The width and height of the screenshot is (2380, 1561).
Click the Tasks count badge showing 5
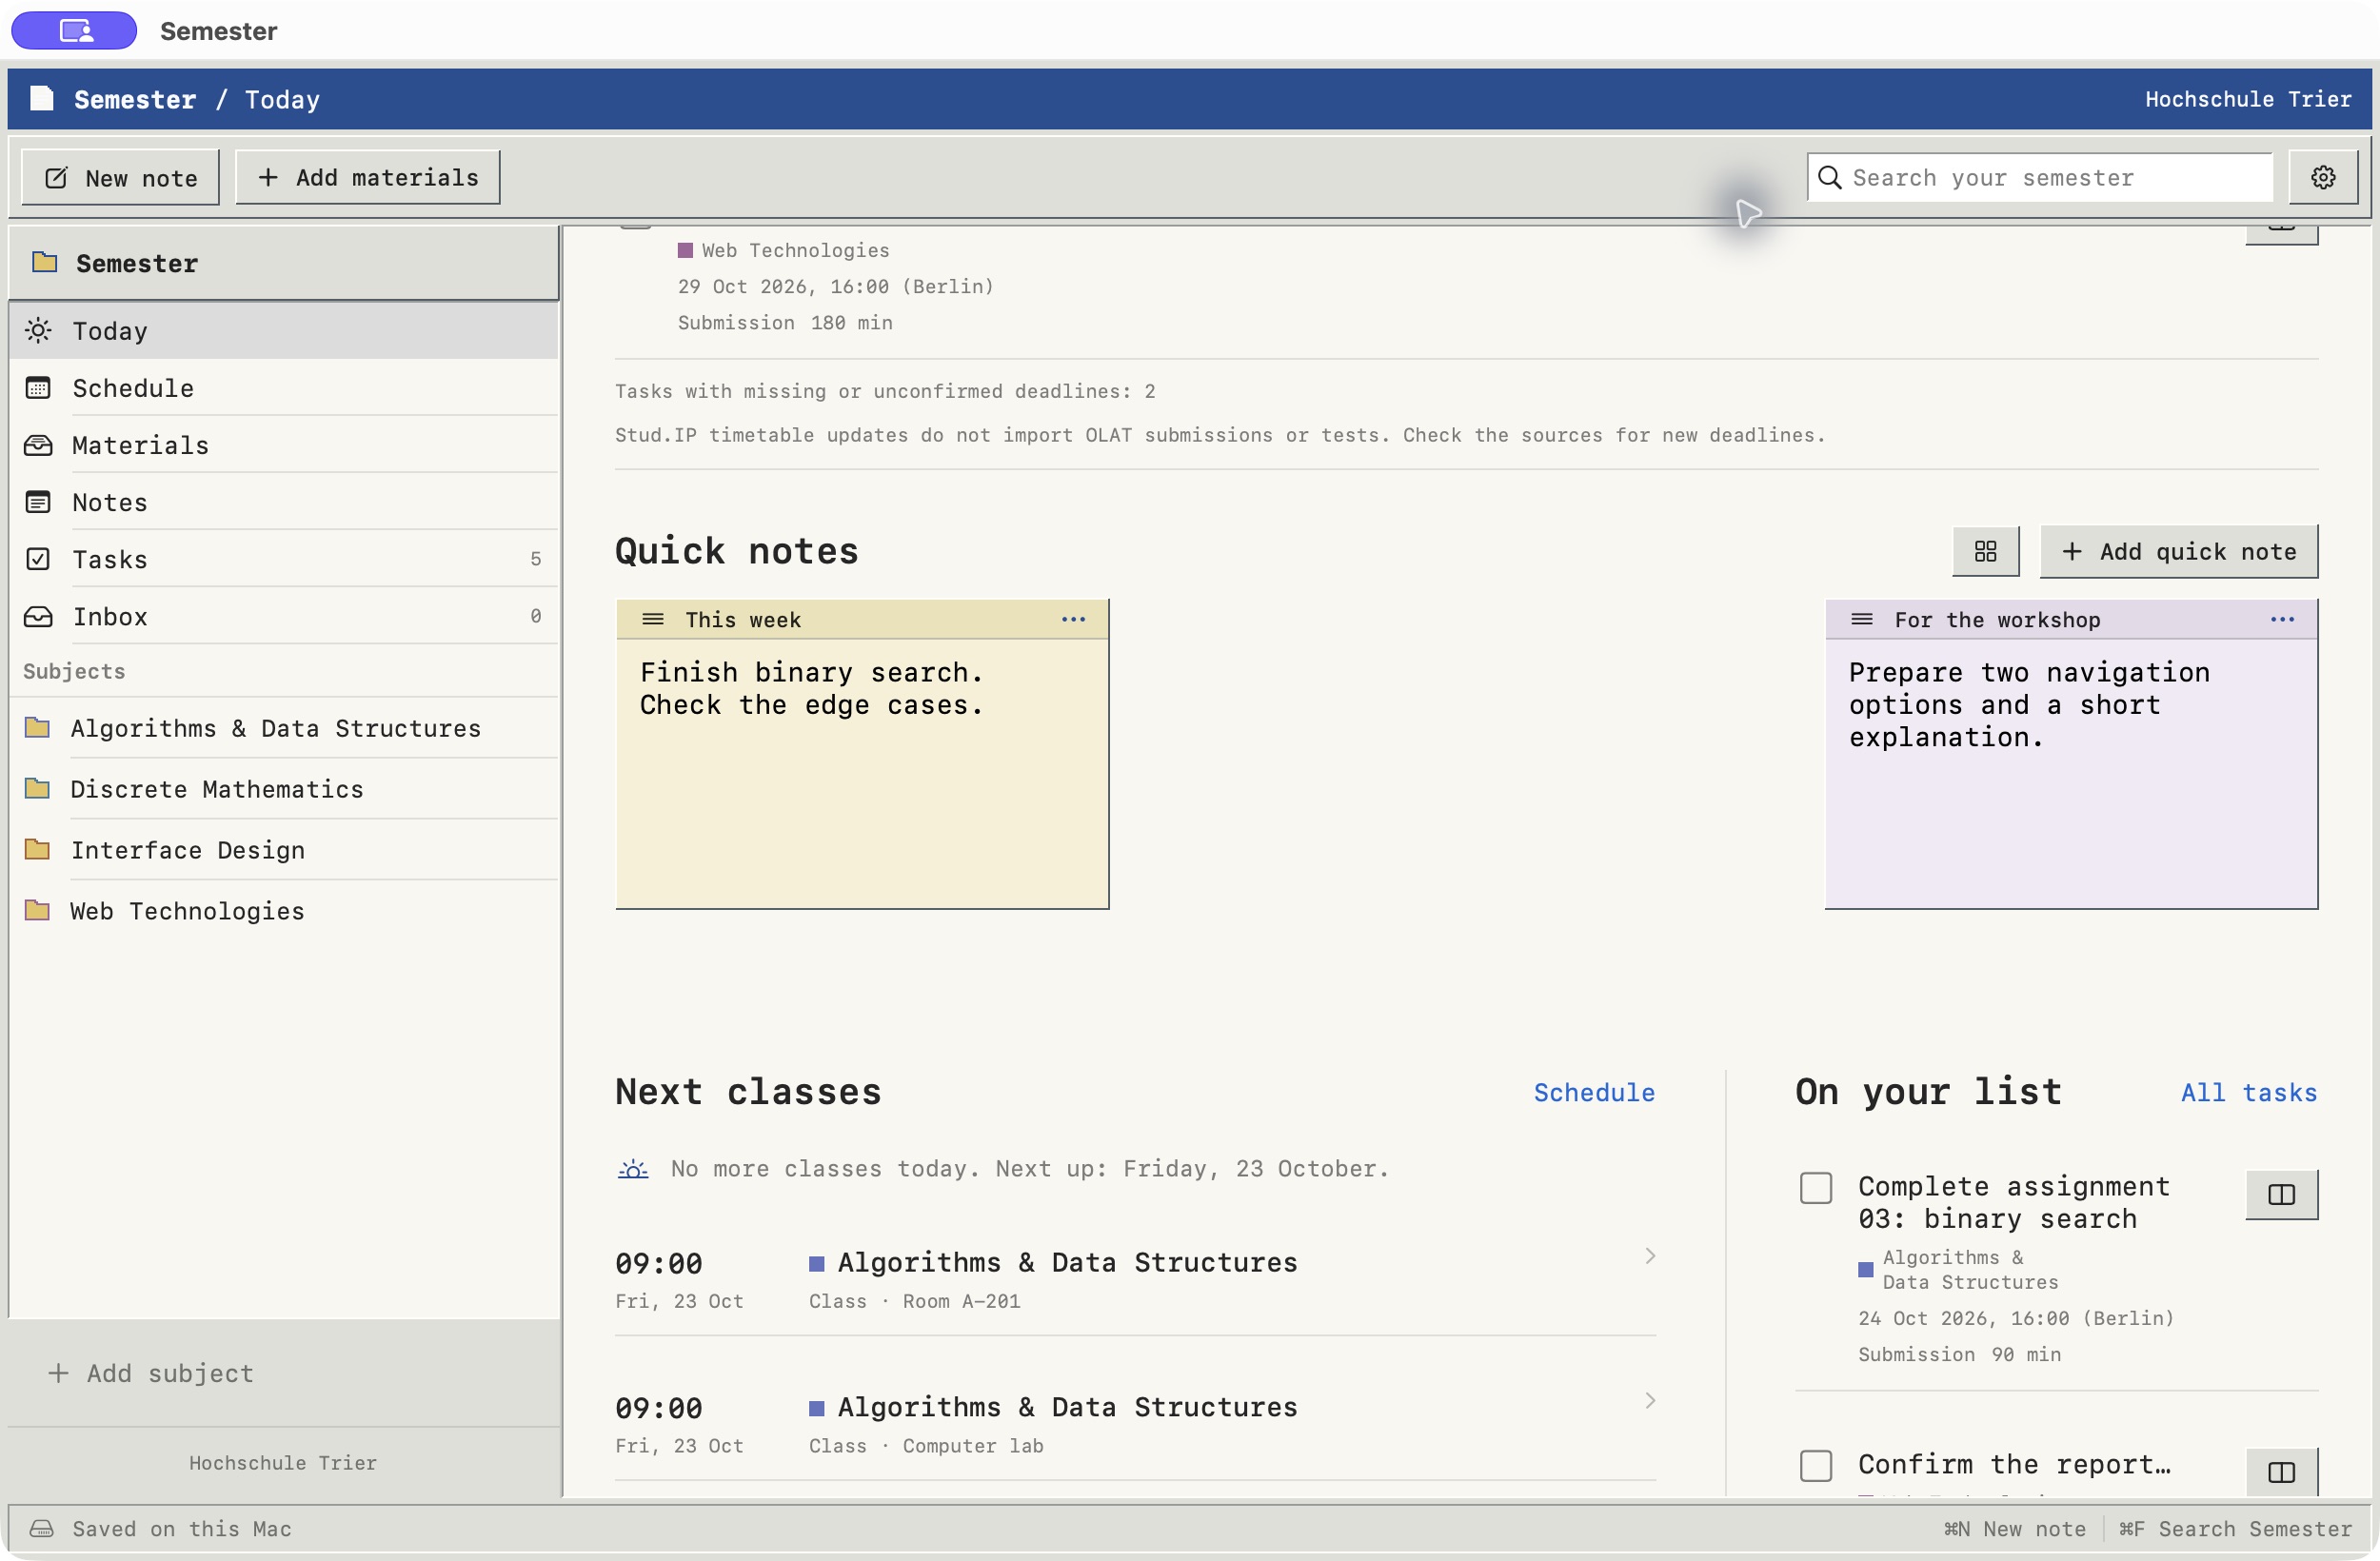click(x=536, y=558)
